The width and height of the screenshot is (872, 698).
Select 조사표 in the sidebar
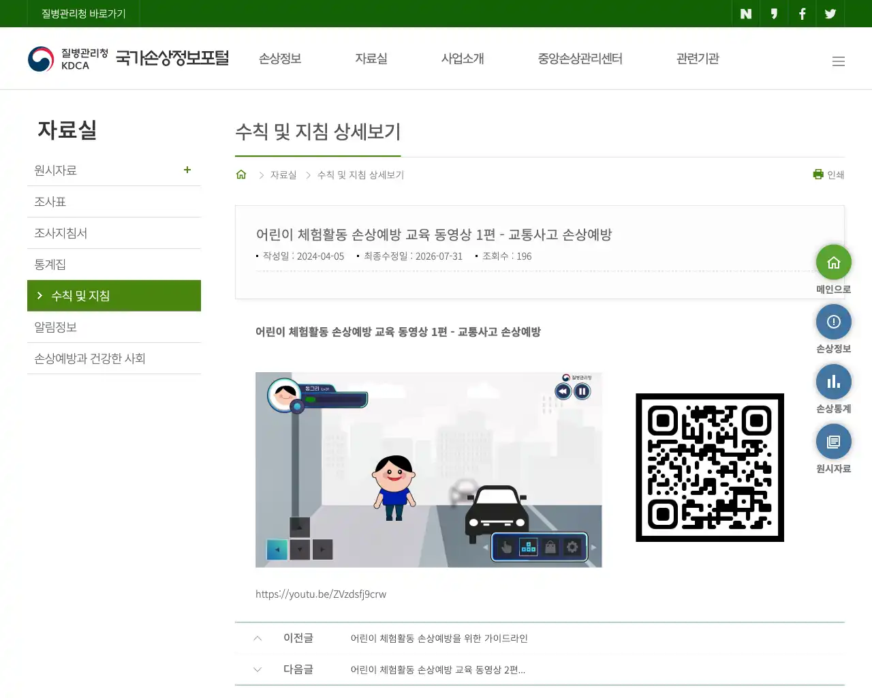click(114, 202)
